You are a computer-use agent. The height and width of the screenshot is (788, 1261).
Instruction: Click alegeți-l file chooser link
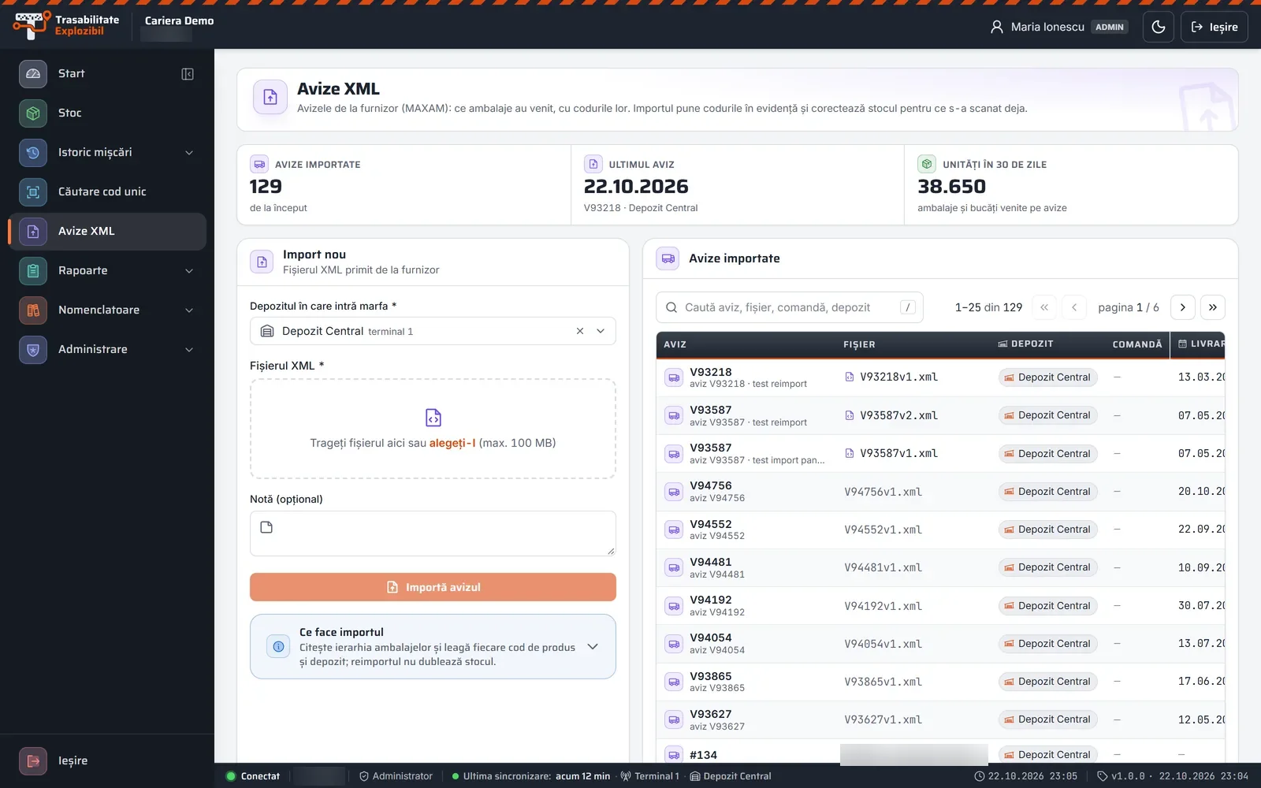click(452, 443)
